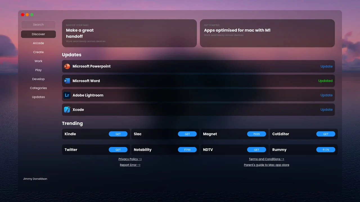The height and width of the screenshot is (202, 360).
Task: Open the Report Error link
Action: (130, 165)
